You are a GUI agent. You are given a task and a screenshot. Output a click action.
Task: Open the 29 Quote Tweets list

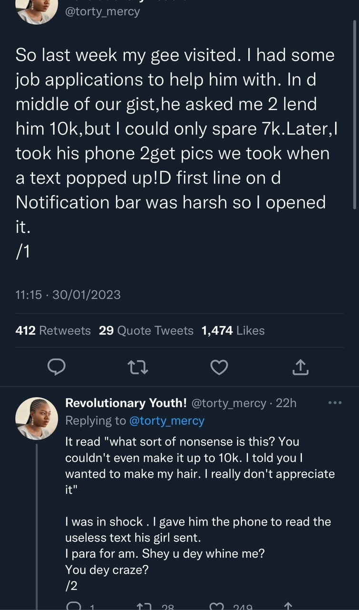pyautogui.click(x=146, y=330)
